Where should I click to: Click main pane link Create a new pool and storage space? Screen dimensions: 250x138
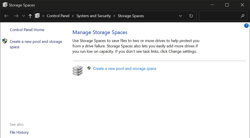pyautogui.click(x=124, y=69)
